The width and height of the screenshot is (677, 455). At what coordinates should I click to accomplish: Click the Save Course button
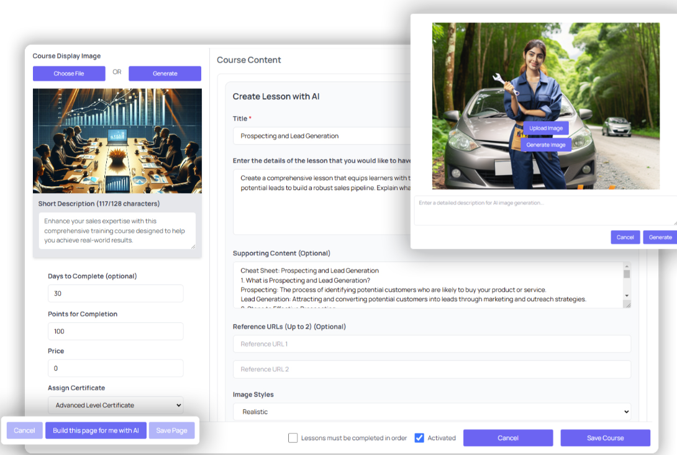click(605, 438)
